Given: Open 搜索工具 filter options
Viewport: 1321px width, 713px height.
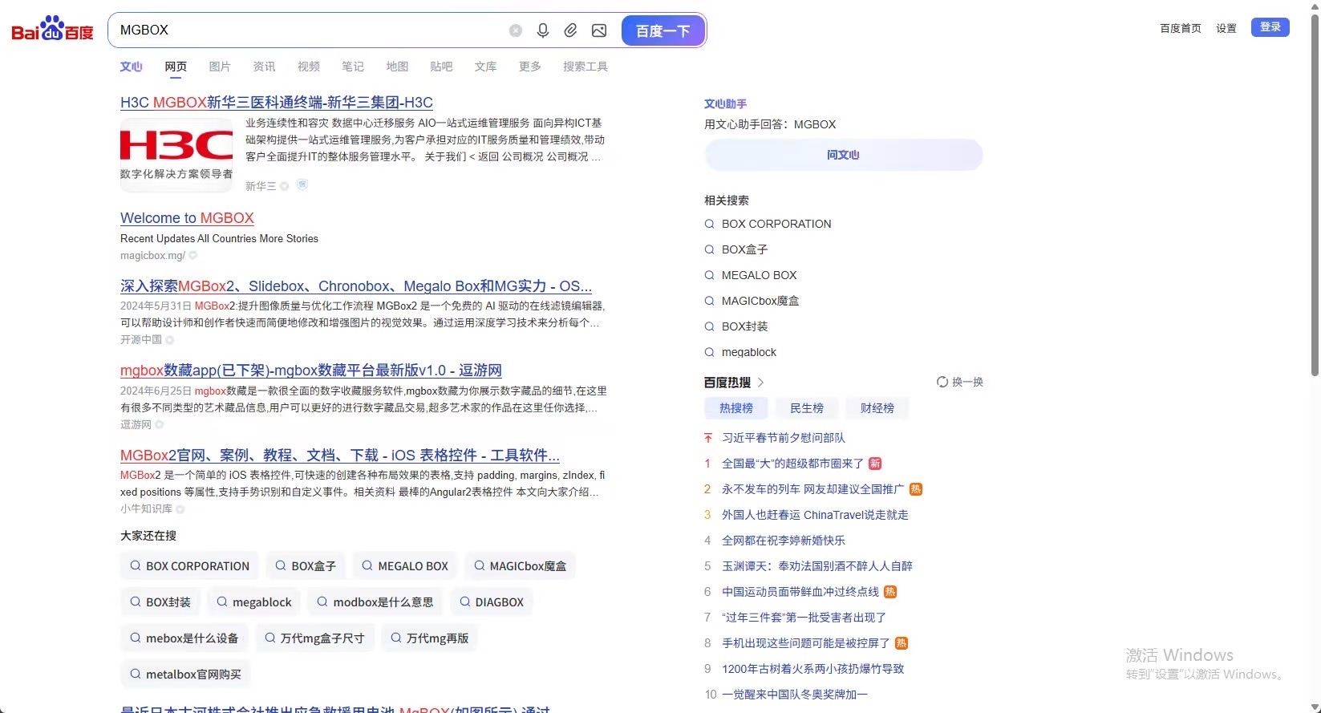Looking at the screenshot, I should coord(585,67).
